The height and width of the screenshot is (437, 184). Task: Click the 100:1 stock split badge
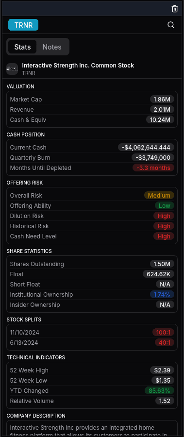164,332
